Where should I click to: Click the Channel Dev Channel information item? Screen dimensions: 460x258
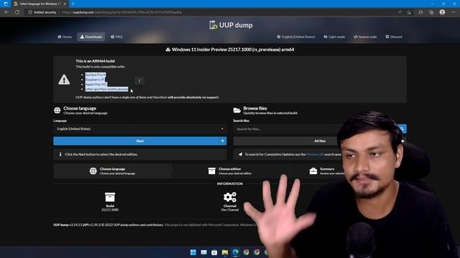point(230,201)
